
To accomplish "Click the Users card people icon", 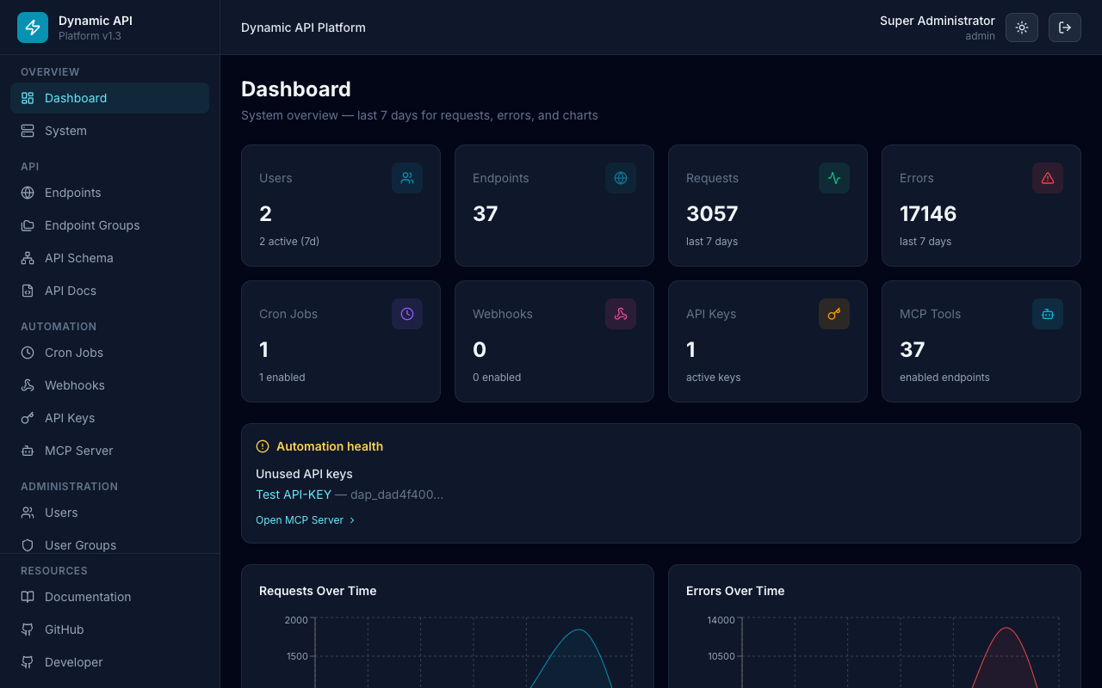I will pyautogui.click(x=407, y=178).
